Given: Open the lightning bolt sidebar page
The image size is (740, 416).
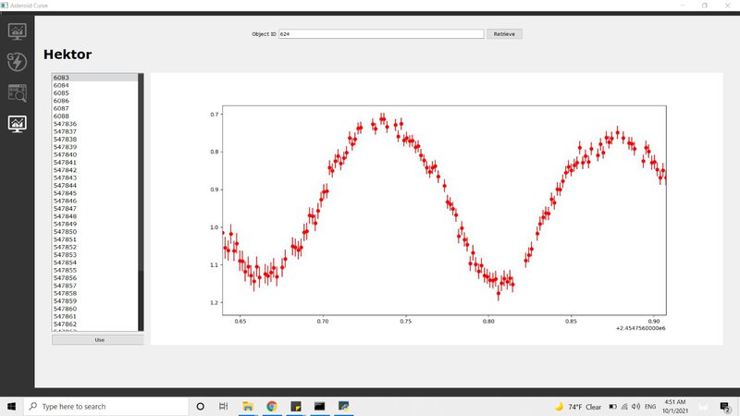Looking at the screenshot, I should pos(17,62).
